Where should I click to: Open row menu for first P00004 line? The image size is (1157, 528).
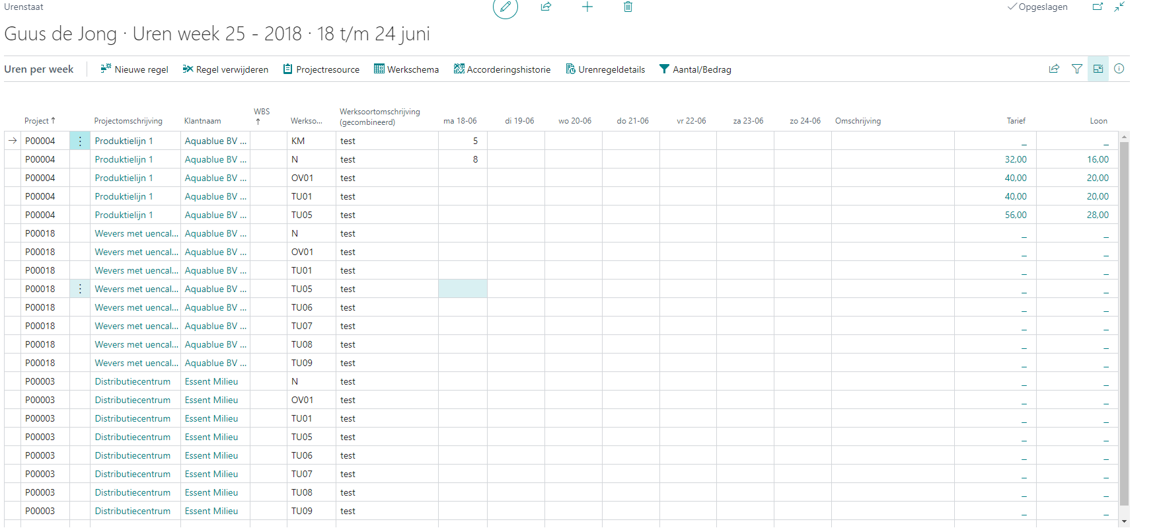pos(80,141)
